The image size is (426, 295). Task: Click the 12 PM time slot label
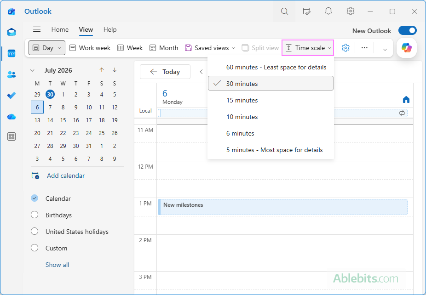(x=145, y=167)
